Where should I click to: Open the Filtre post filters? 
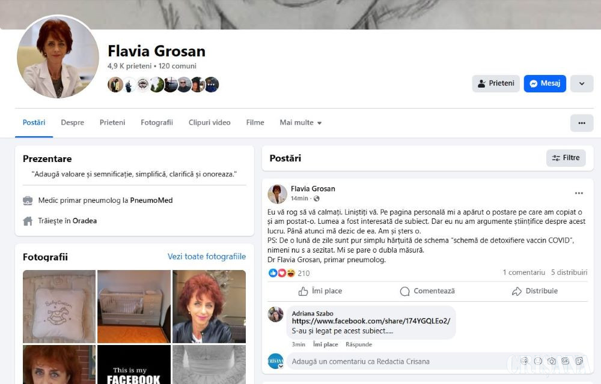tap(566, 158)
